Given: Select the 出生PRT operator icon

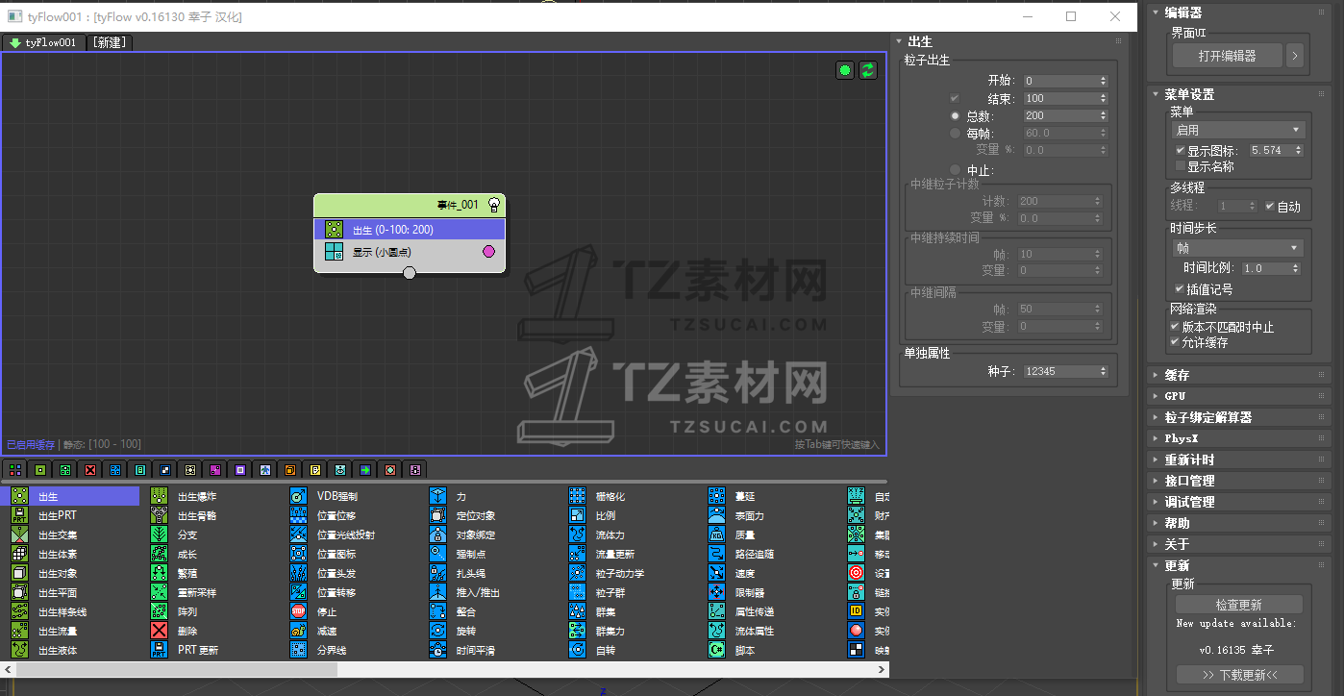Looking at the screenshot, I should [19, 515].
